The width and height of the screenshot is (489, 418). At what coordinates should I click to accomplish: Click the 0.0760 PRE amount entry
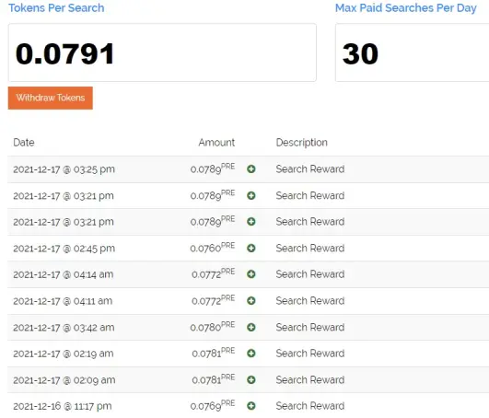coord(213,248)
